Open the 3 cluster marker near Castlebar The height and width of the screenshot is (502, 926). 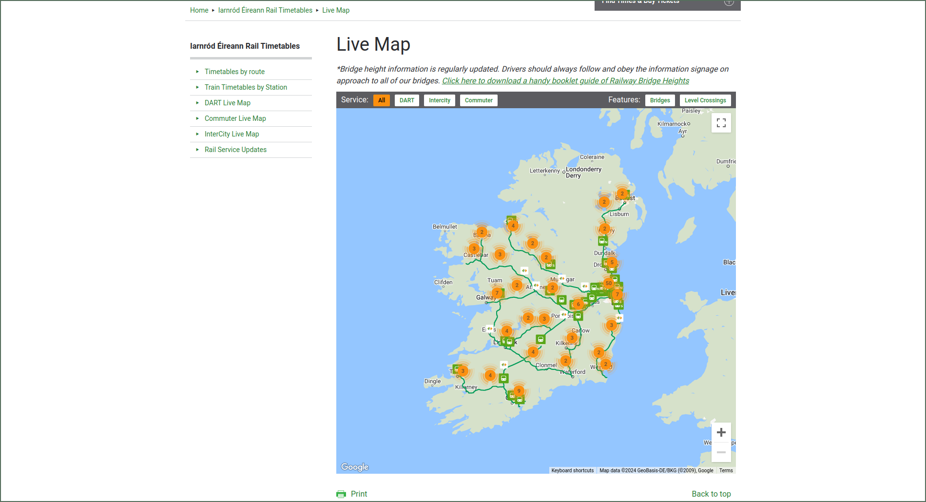pyautogui.click(x=474, y=249)
